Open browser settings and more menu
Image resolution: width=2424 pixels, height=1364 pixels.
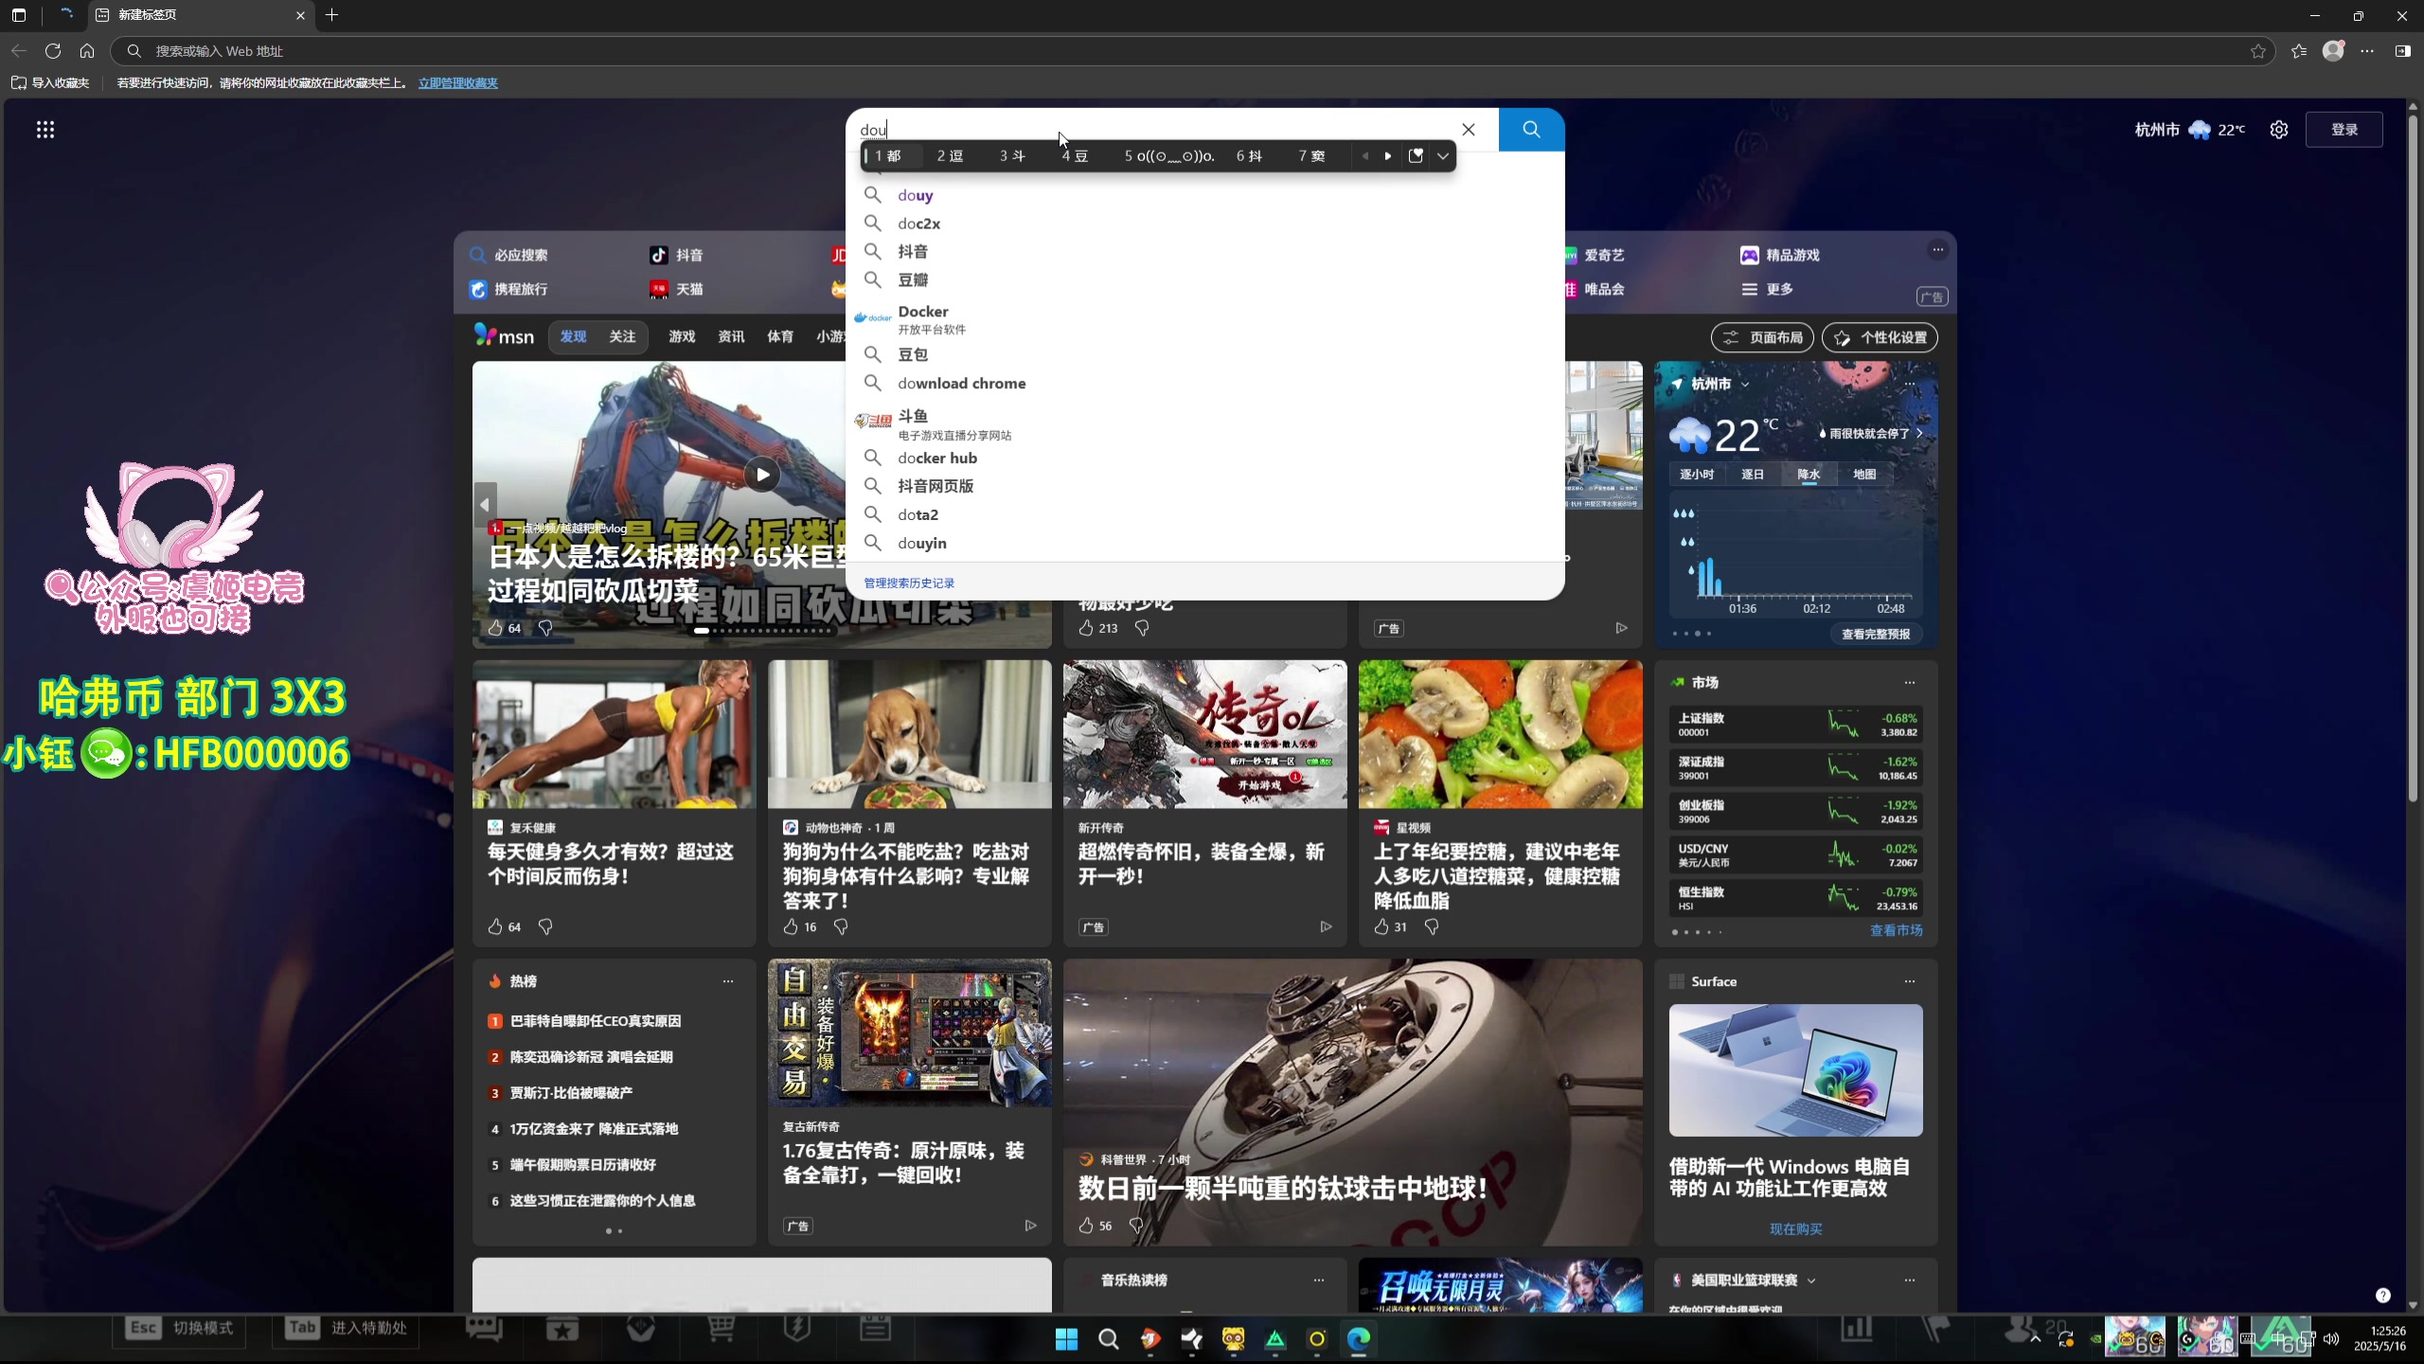pos(2367,51)
